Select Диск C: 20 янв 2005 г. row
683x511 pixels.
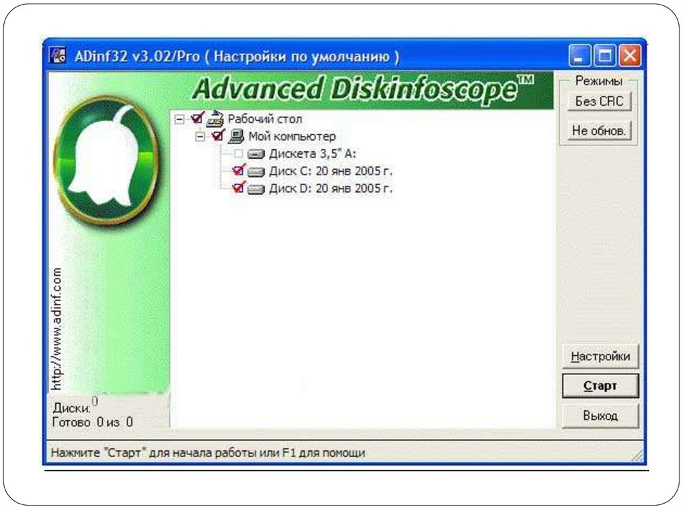[331, 171]
